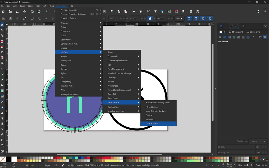Select the Rectangle tool

[x=2, y=41]
